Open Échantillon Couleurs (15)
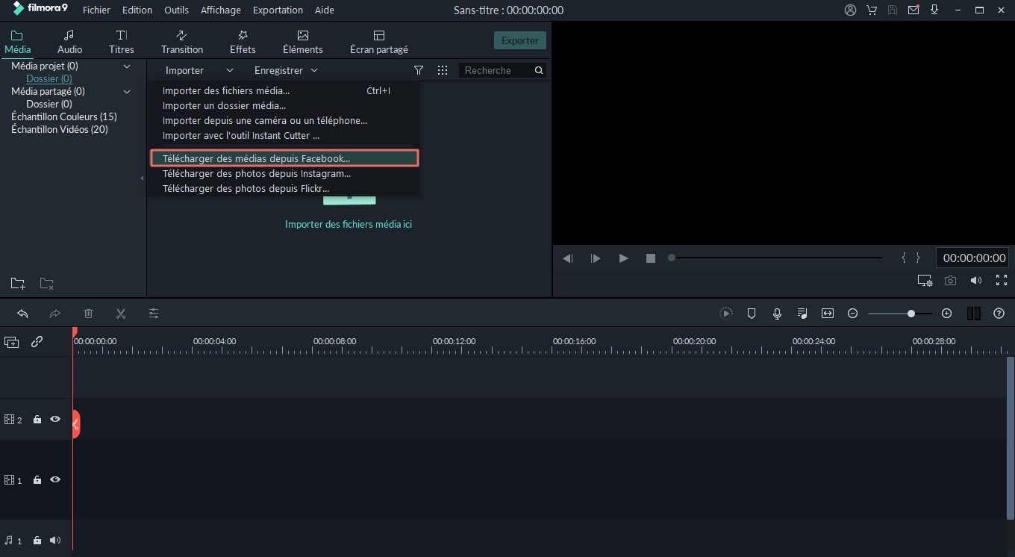1015x557 pixels. (64, 116)
